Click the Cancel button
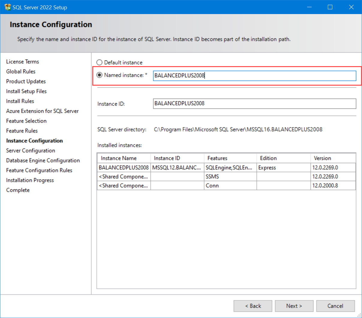Image resolution: width=362 pixels, height=318 pixels. pyautogui.click(x=335, y=306)
